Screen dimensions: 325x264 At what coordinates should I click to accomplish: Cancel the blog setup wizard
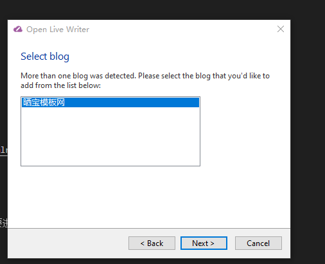point(258,243)
